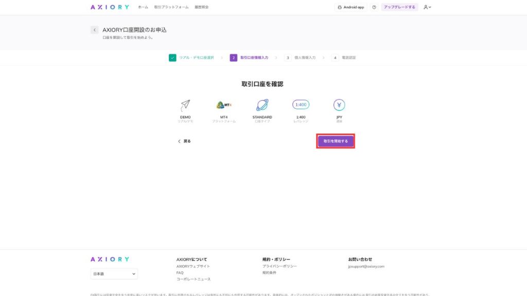Select the STANDARD planet icon

point(262,105)
